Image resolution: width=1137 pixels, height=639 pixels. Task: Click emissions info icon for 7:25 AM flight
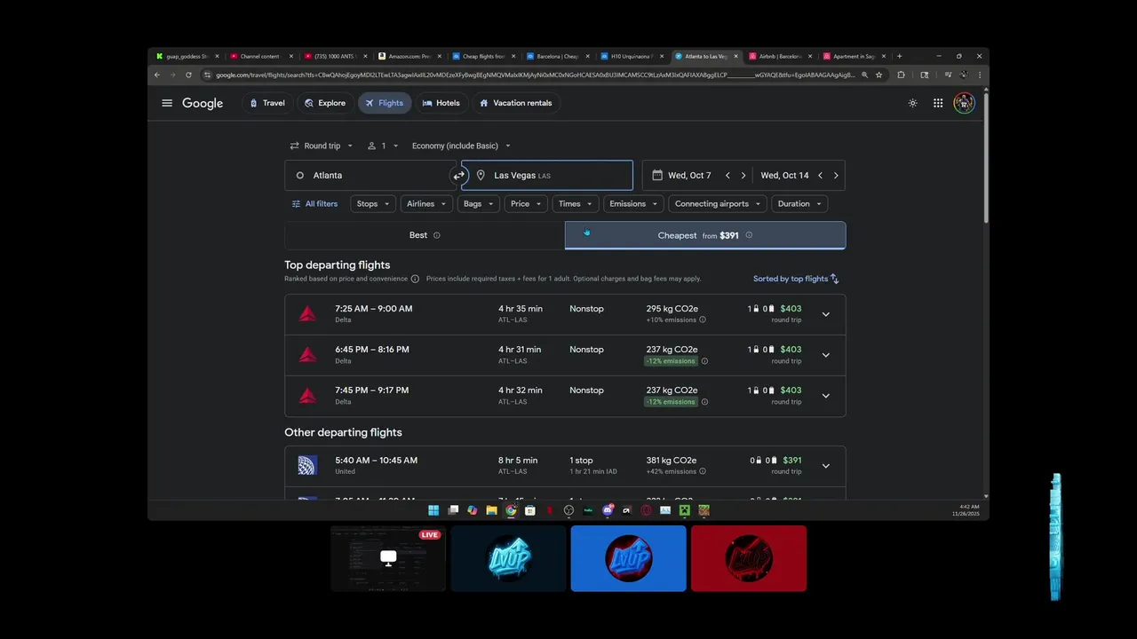702,319
